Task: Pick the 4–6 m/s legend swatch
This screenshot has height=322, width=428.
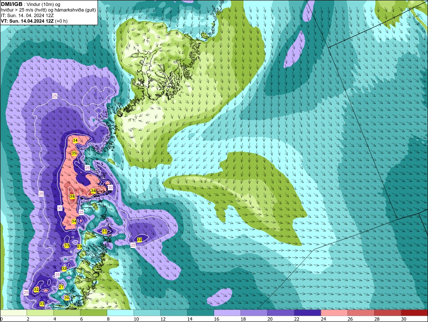Action: pyautogui.click(x=67, y=313)
